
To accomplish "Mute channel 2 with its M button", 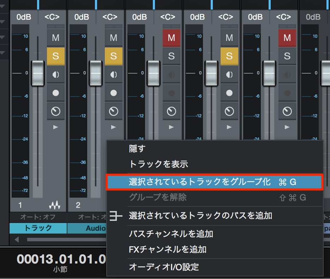I will [x=113, y=38].
